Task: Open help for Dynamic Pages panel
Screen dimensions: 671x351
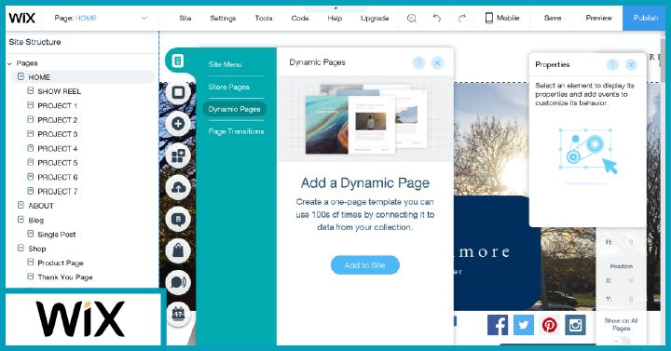Action: [418, 63]
